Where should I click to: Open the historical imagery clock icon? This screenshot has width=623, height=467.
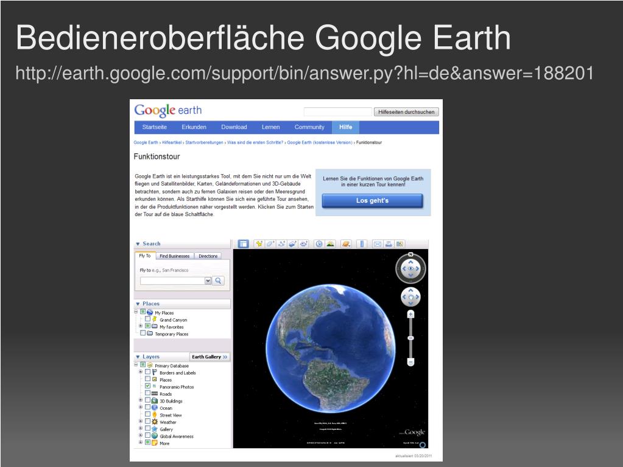tap(319, 244)
